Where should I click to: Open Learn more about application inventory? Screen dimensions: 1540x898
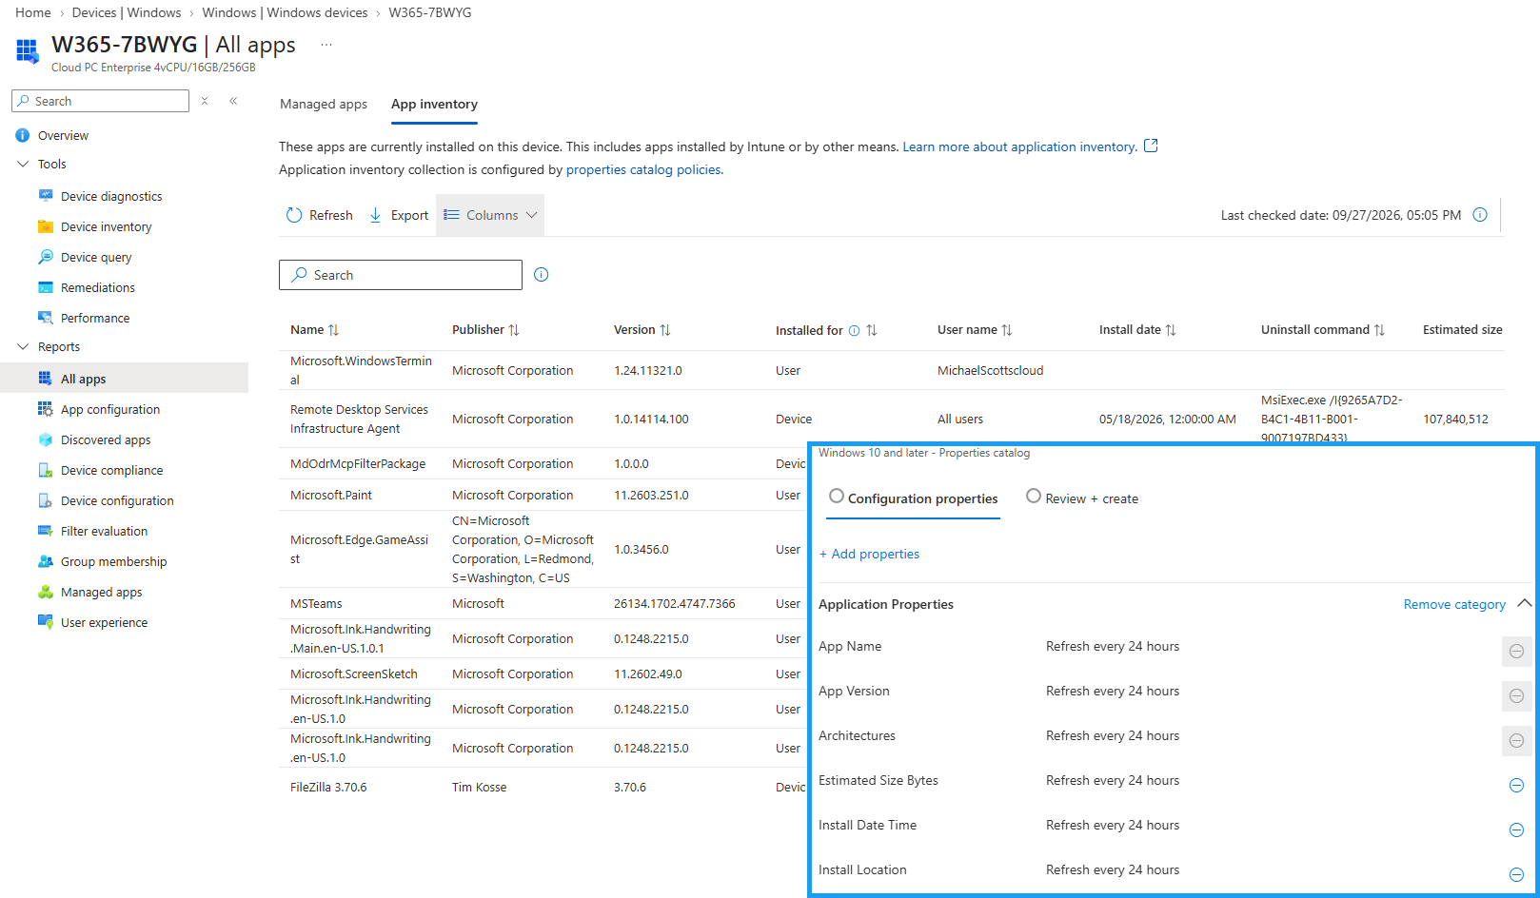[1019, 146]
